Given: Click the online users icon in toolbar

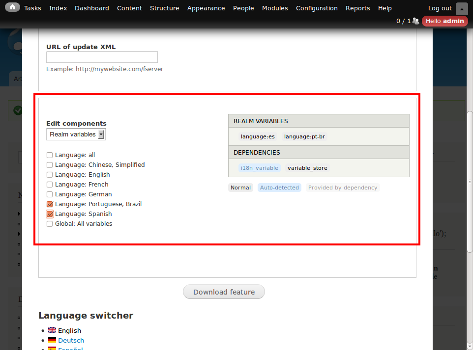Looking at the screenshot, I should click(x=416, y=21).
